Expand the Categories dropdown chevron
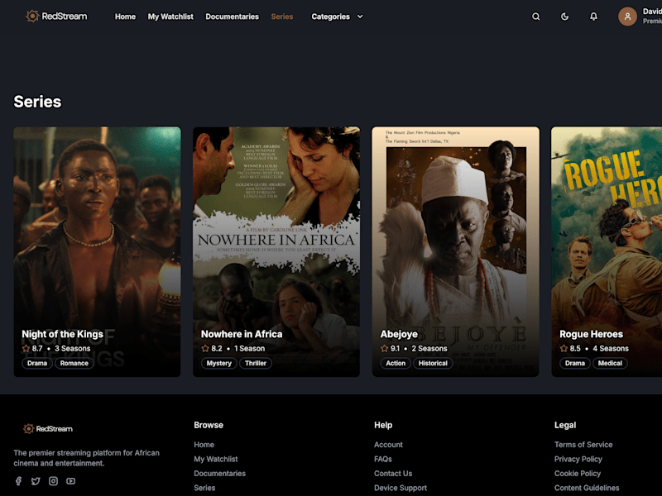This screenshot has width=662, height=496. [x=360, y=17]
